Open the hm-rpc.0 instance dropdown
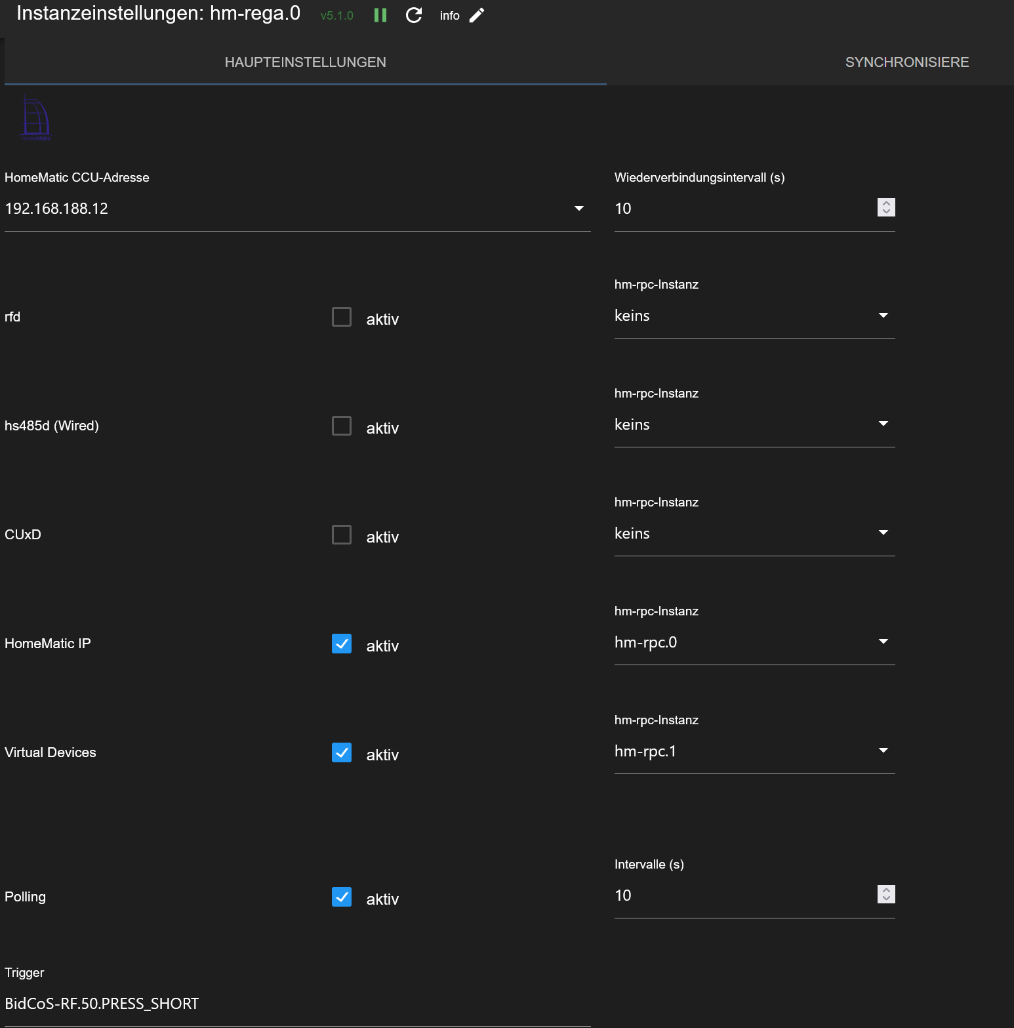 tap(754, 642)
